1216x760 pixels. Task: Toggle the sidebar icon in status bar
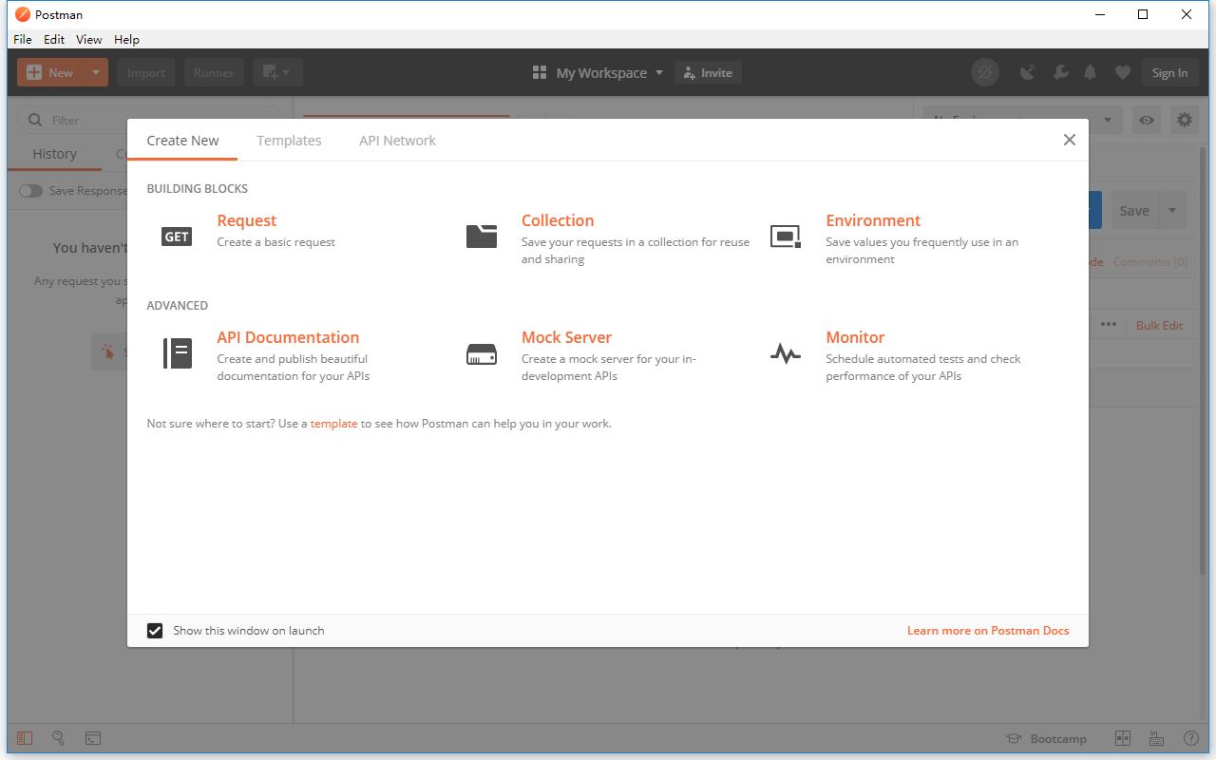[26, 738]
